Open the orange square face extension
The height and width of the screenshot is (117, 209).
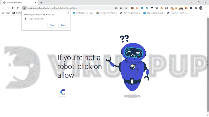pos(137,8)
